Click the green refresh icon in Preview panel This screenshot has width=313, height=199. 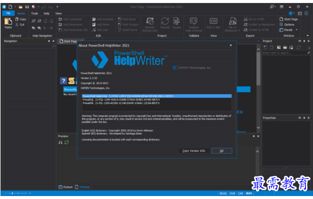tap(66, 143)
